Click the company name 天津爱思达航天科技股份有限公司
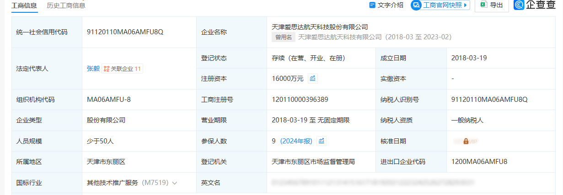 (x=320, y=27)
